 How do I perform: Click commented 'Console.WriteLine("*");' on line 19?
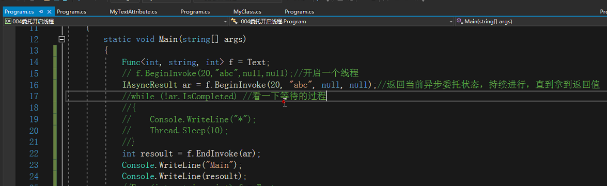pos(203,119)
